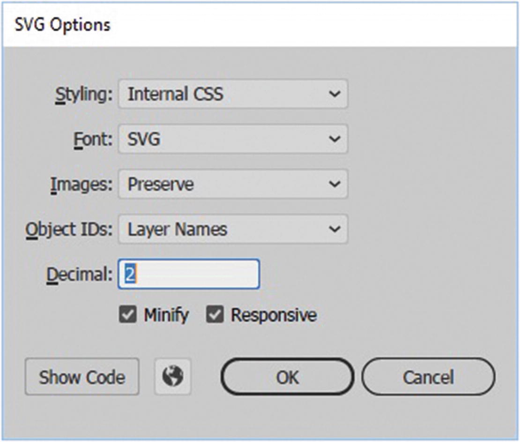Click the browser preview globe icon
The image size is (520, 442).
[x=172, y=376]
